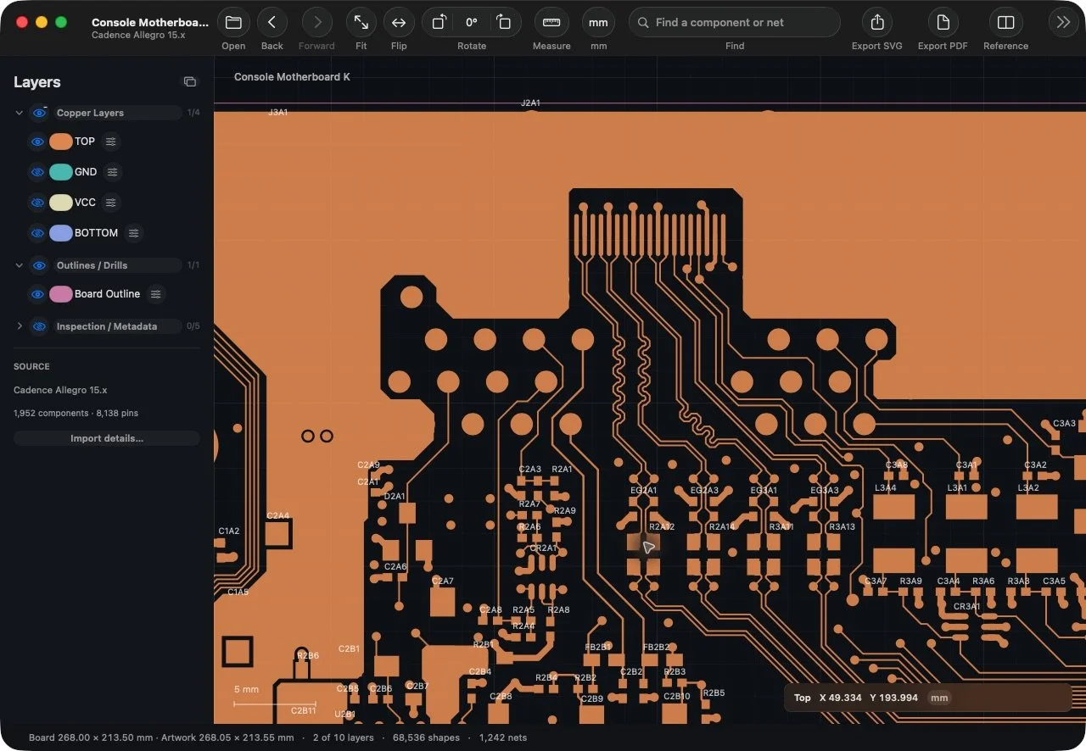Image resolution: width=1086 pixels, height=751 pixels.
Task: Fit the board to the view
Action: coord(361,23)
